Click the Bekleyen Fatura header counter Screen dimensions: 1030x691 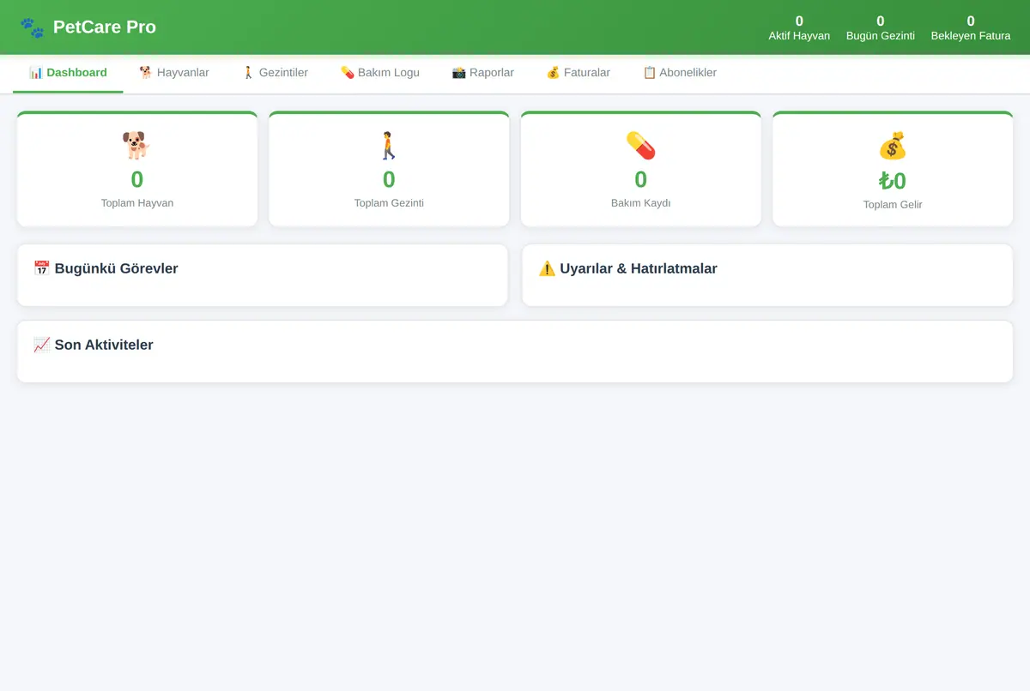tap(971, 27)
